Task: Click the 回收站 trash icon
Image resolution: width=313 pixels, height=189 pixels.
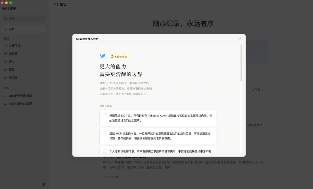Action: (x=5, y=78)
